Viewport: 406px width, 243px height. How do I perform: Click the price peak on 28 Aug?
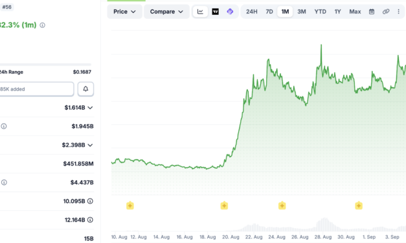coord(321,45)
